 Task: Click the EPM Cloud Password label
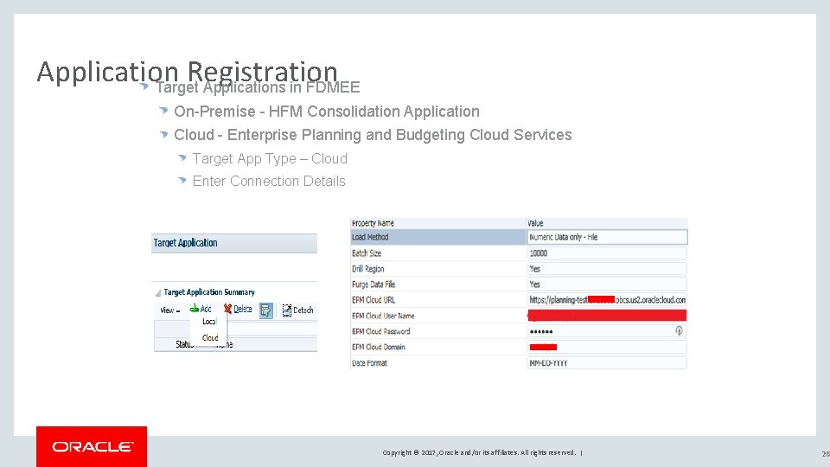tap(380, 331)
